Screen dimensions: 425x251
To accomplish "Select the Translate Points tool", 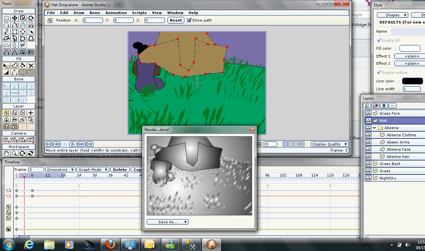I will pyautogui.click(x=15, y=18).
